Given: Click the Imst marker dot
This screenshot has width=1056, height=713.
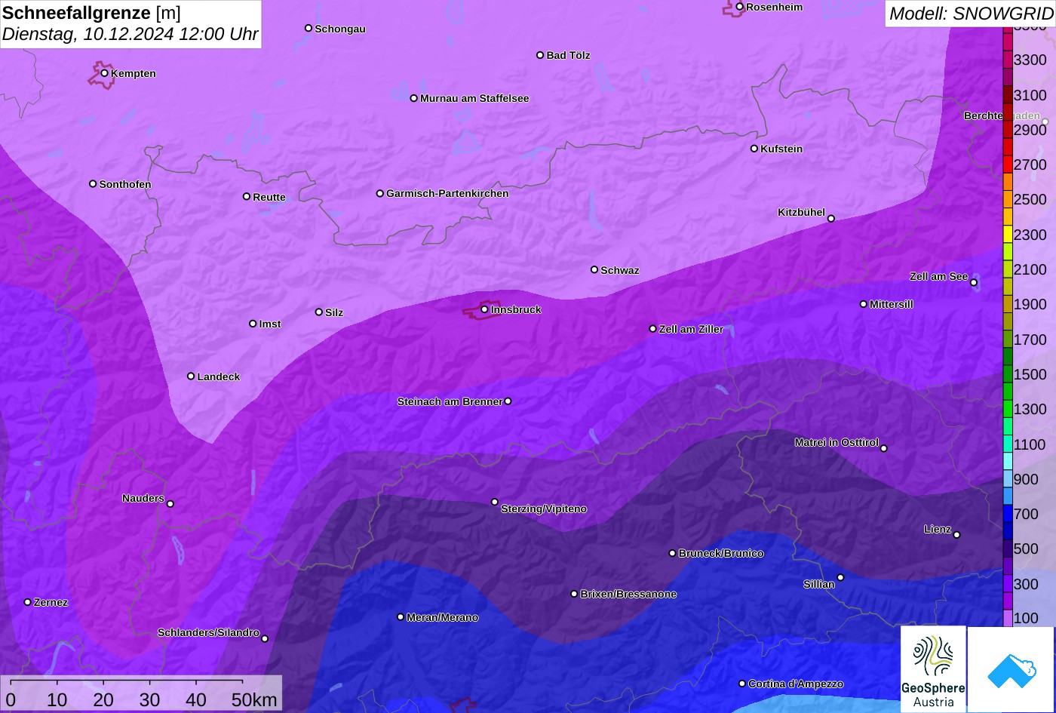Looking at the screenshot, I should pyautogui.click(x=253, y=324).
